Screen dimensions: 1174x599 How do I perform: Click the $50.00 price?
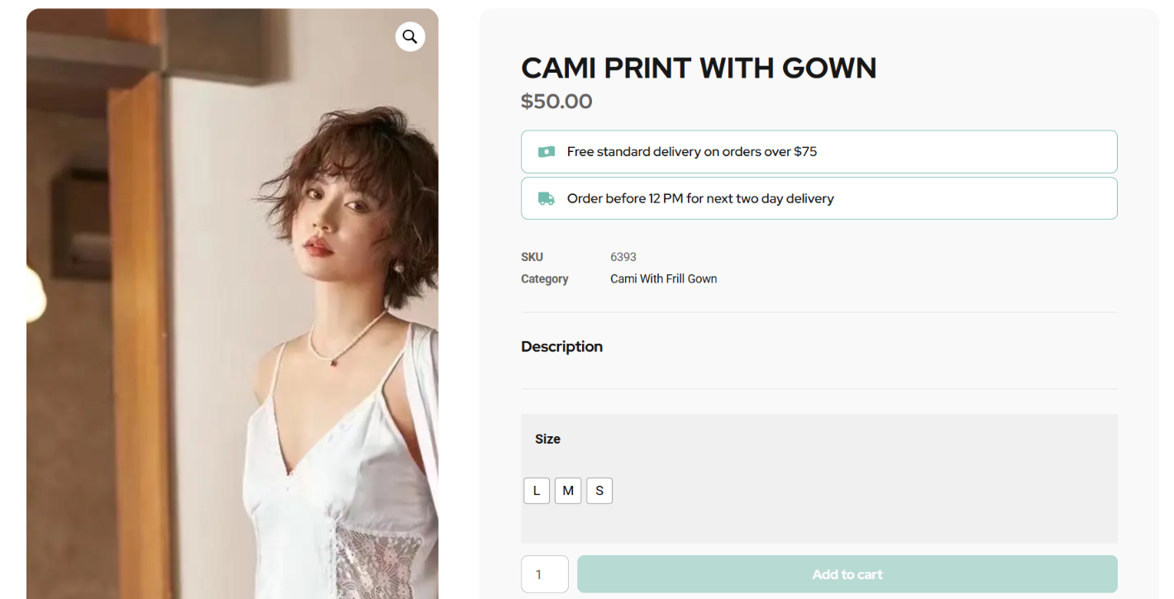click(x=556, y=102)
